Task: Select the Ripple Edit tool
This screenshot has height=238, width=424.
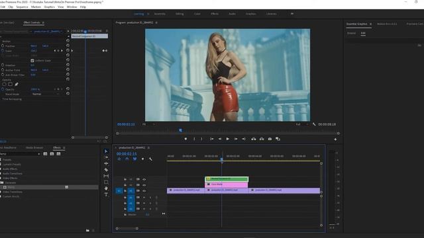Action: point(106,163)
